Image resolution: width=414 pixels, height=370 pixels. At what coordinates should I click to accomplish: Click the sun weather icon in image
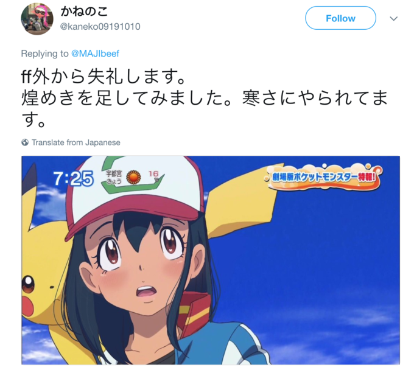(x=133, y=177)
